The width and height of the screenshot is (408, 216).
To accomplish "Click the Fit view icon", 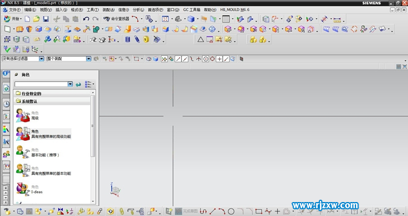I will 165,19.
